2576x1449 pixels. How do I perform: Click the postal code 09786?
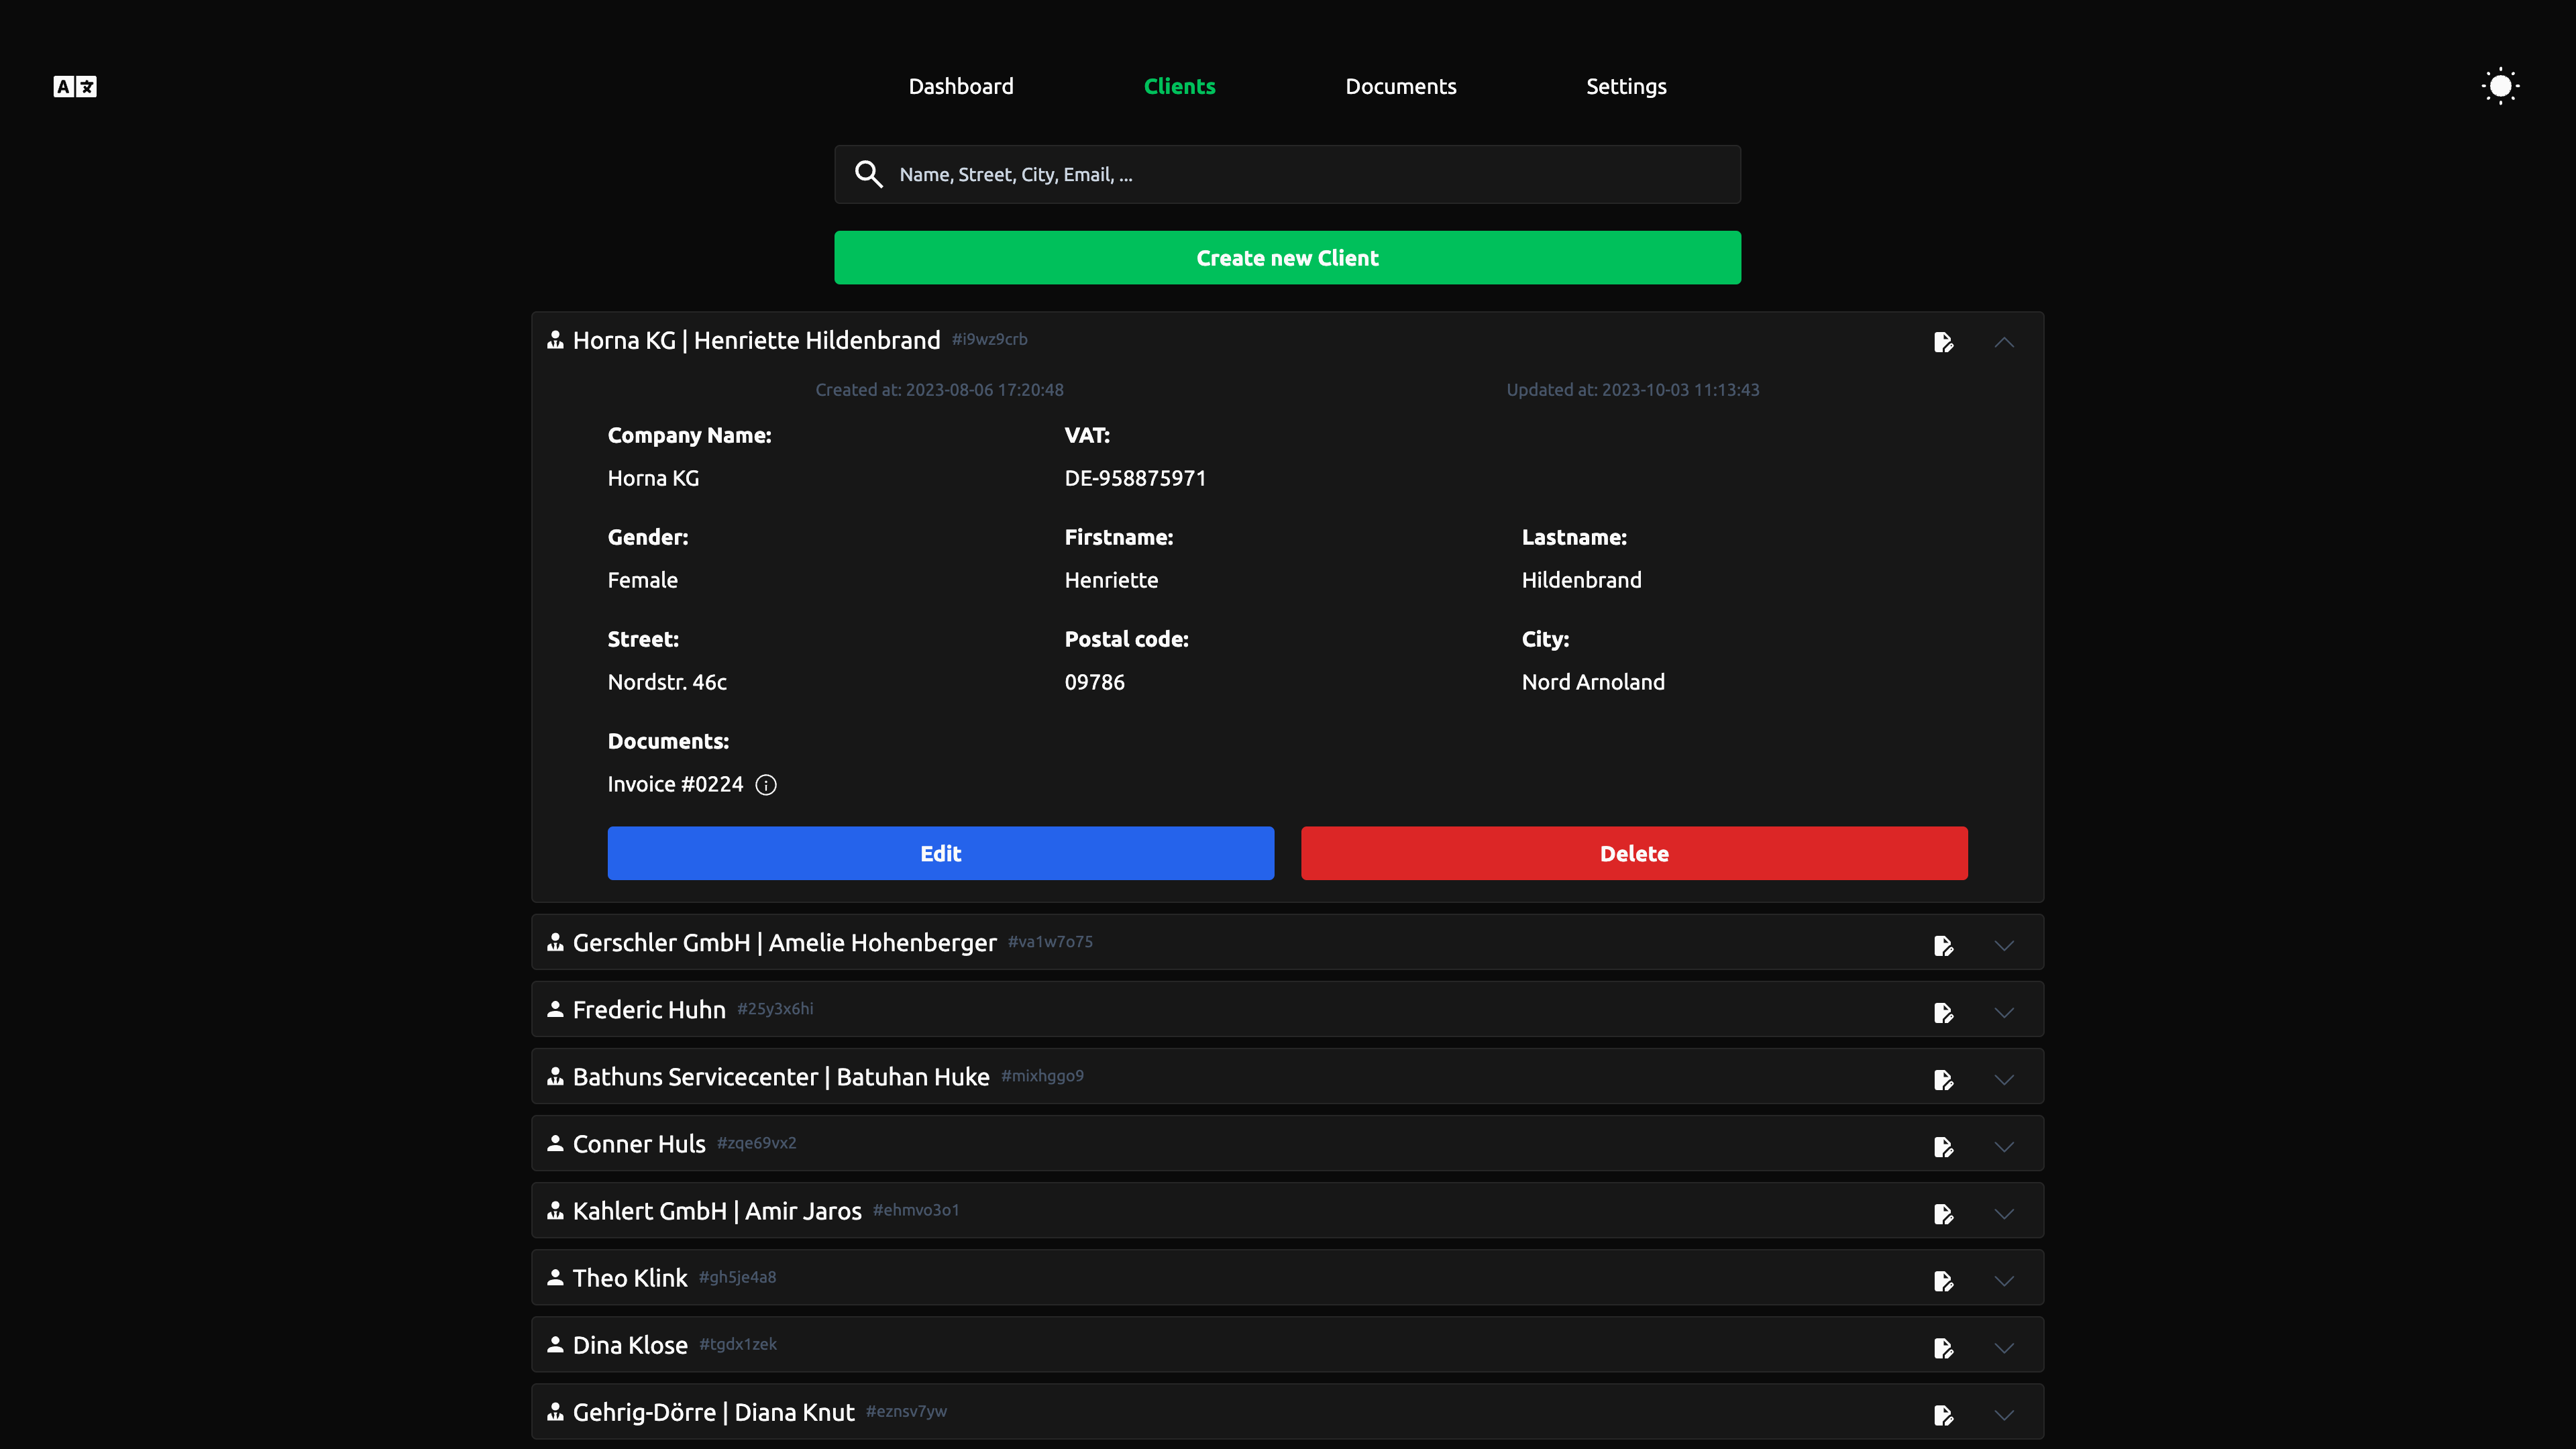pyautogui.click(x=1094, y=682)
